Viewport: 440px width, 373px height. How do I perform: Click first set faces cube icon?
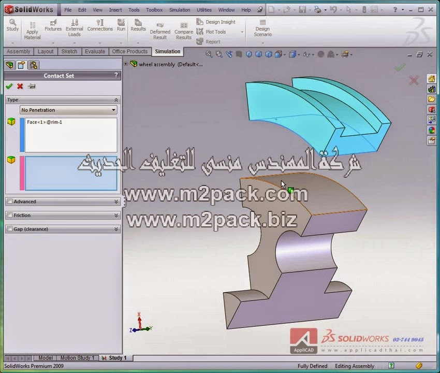pyautogui.click(x=11, y=121)
